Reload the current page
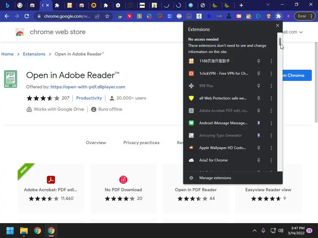 [27, 16]
